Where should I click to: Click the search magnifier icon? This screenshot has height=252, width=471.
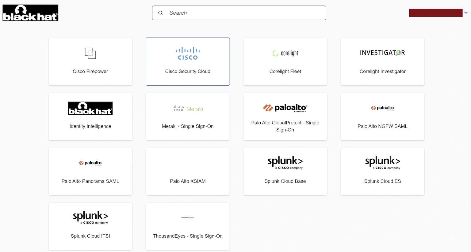click(x=160, y=13)
